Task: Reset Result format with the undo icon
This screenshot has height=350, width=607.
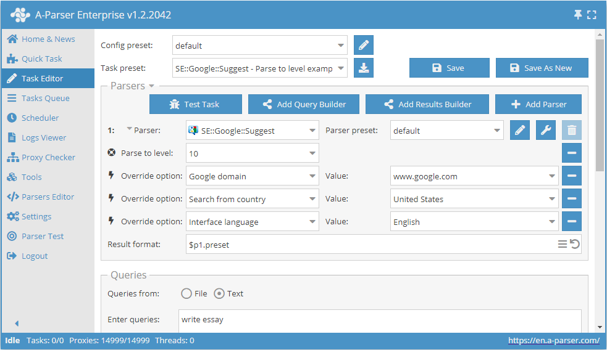Action: point(575,245)
